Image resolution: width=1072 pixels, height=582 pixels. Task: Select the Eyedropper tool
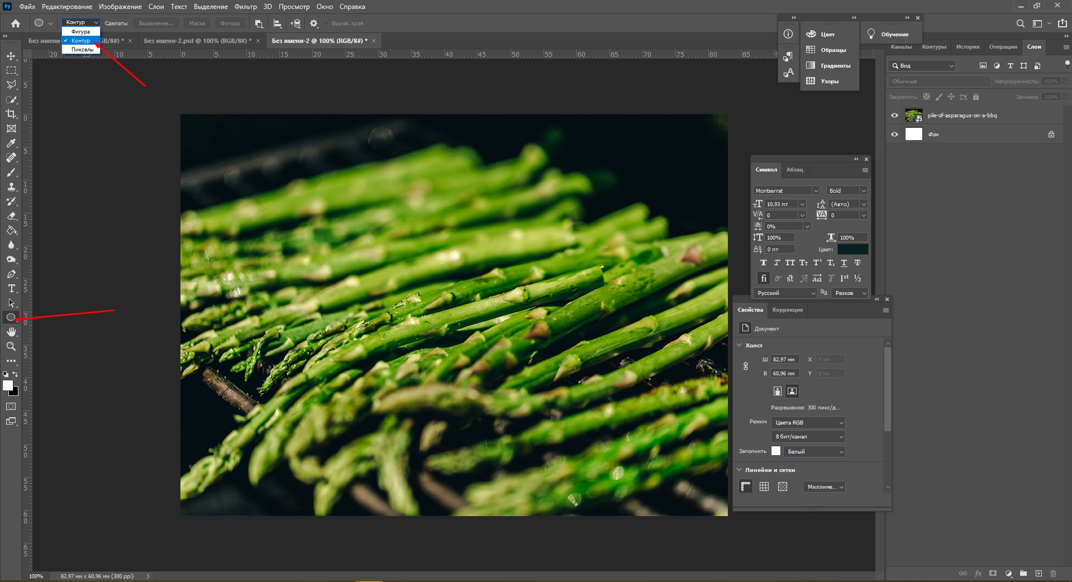pos(11,144)
